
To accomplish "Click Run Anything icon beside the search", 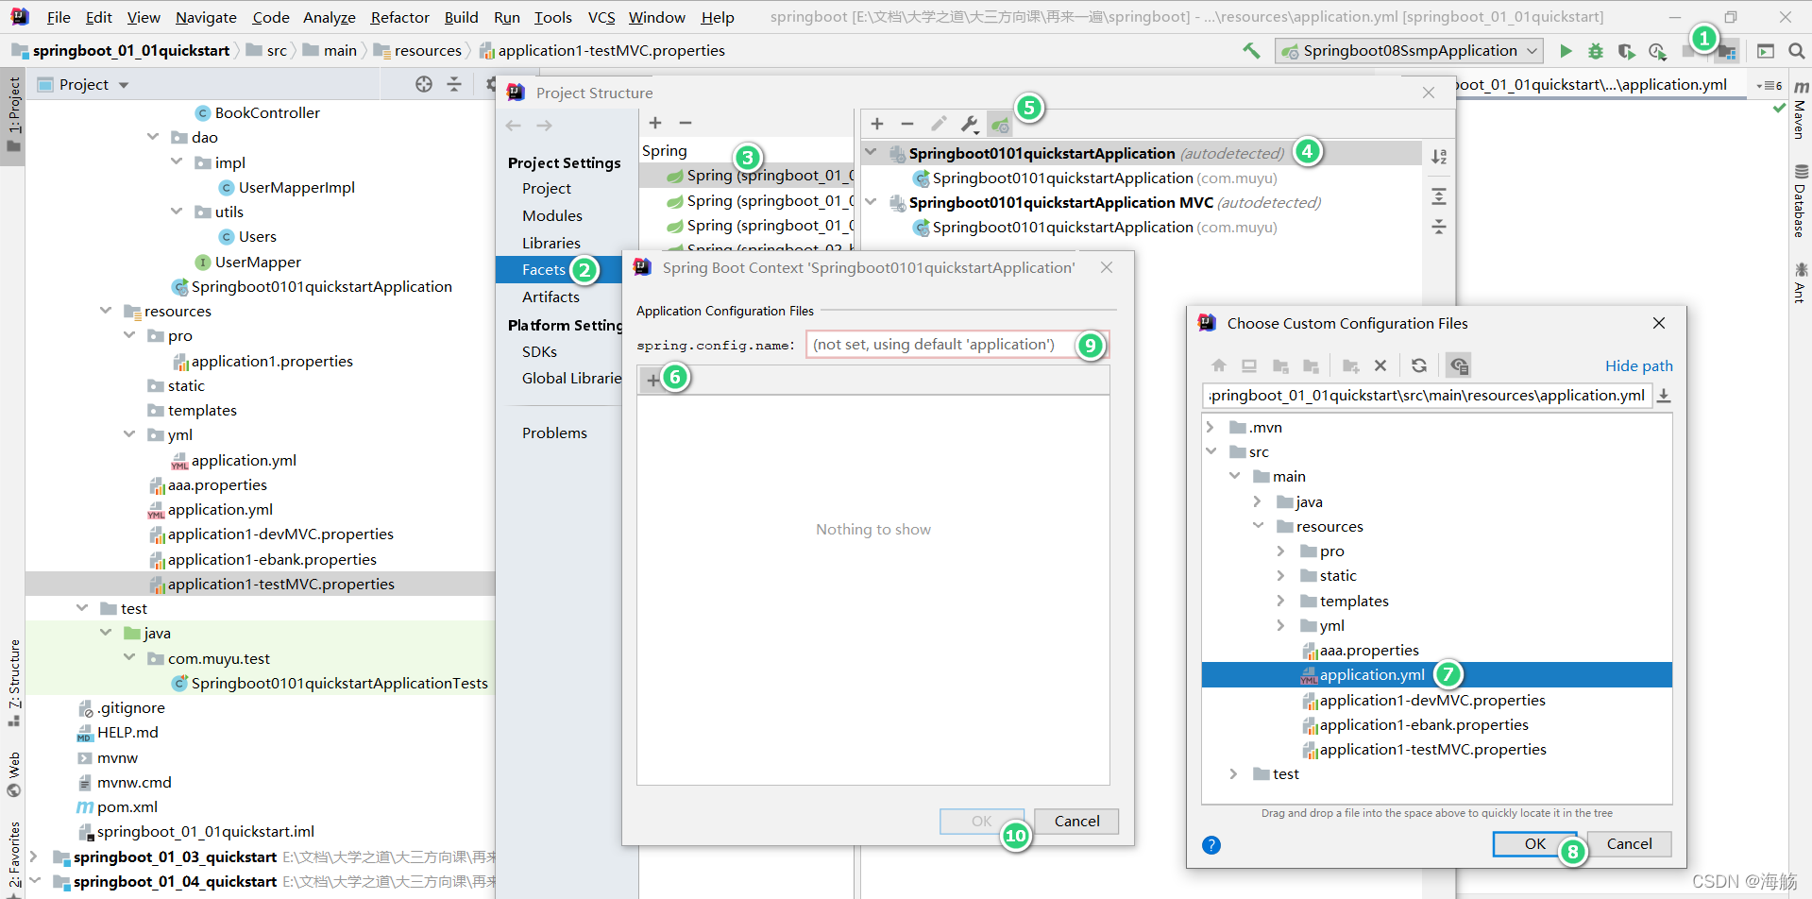I will (1766, 51).
